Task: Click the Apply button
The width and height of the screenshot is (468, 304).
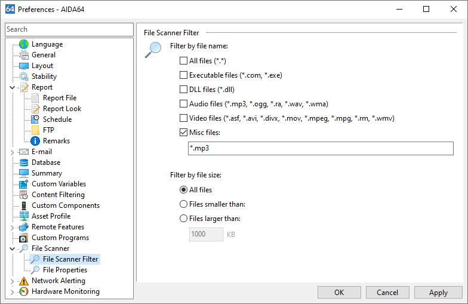Action: click(438, 293)
